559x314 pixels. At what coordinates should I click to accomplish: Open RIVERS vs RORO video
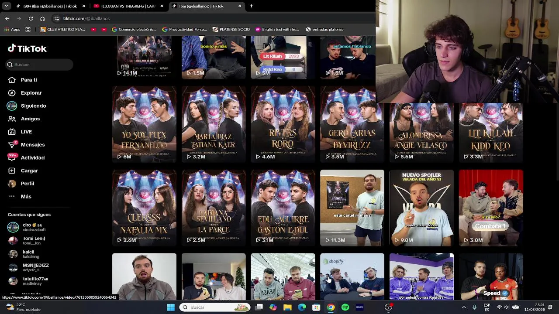coord(283,124)
